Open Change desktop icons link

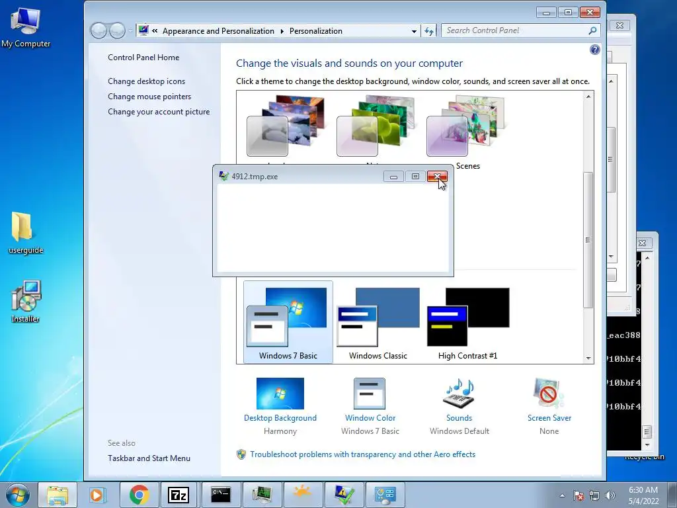coord(146,81)
